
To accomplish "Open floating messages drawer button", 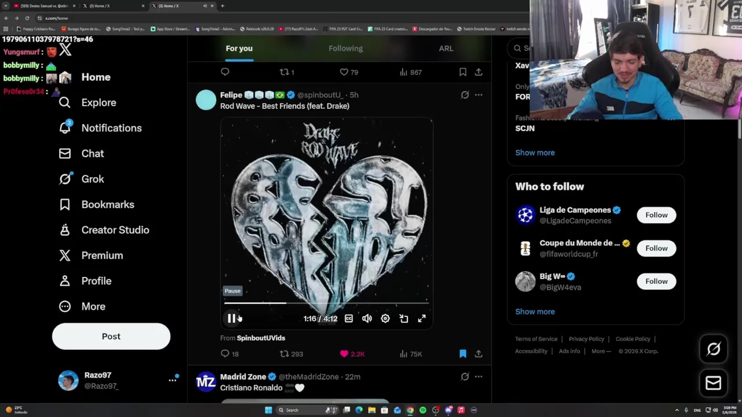I will point(714,383).
